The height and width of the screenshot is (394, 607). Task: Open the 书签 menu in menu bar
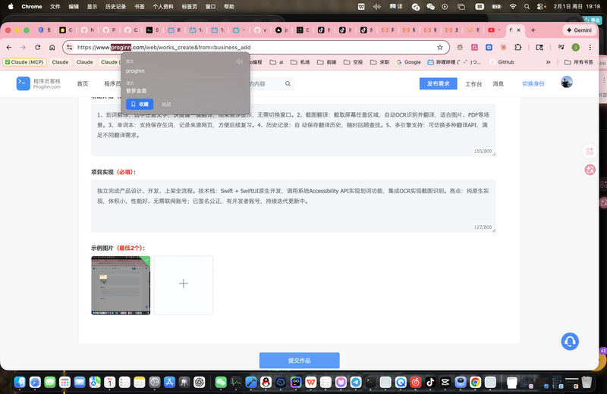tap(139, 6)
